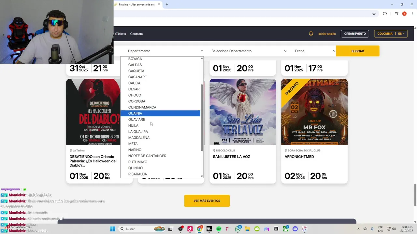Open Discord from the taskbar
This screenshot has height=234, width=417.
click(295, 229)
